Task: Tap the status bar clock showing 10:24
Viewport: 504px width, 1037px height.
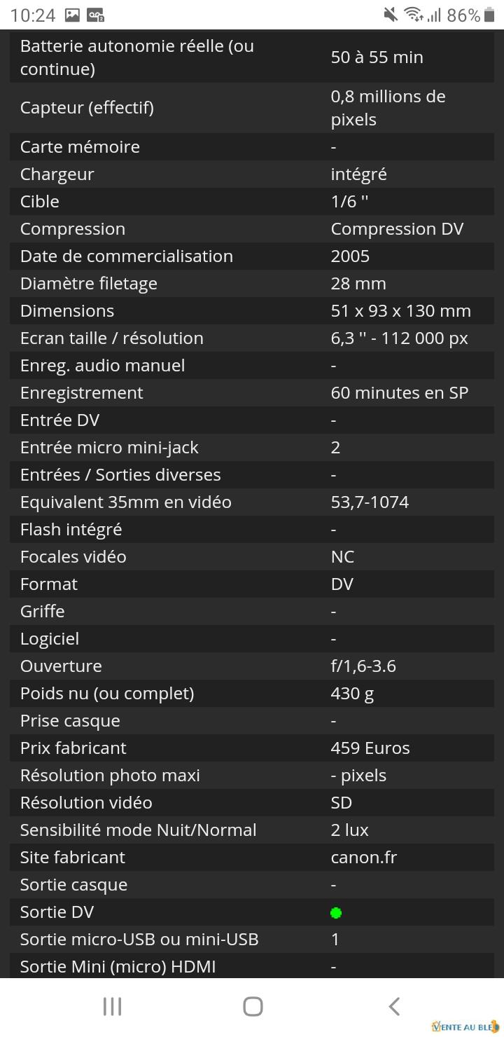Action: point(33,15)
